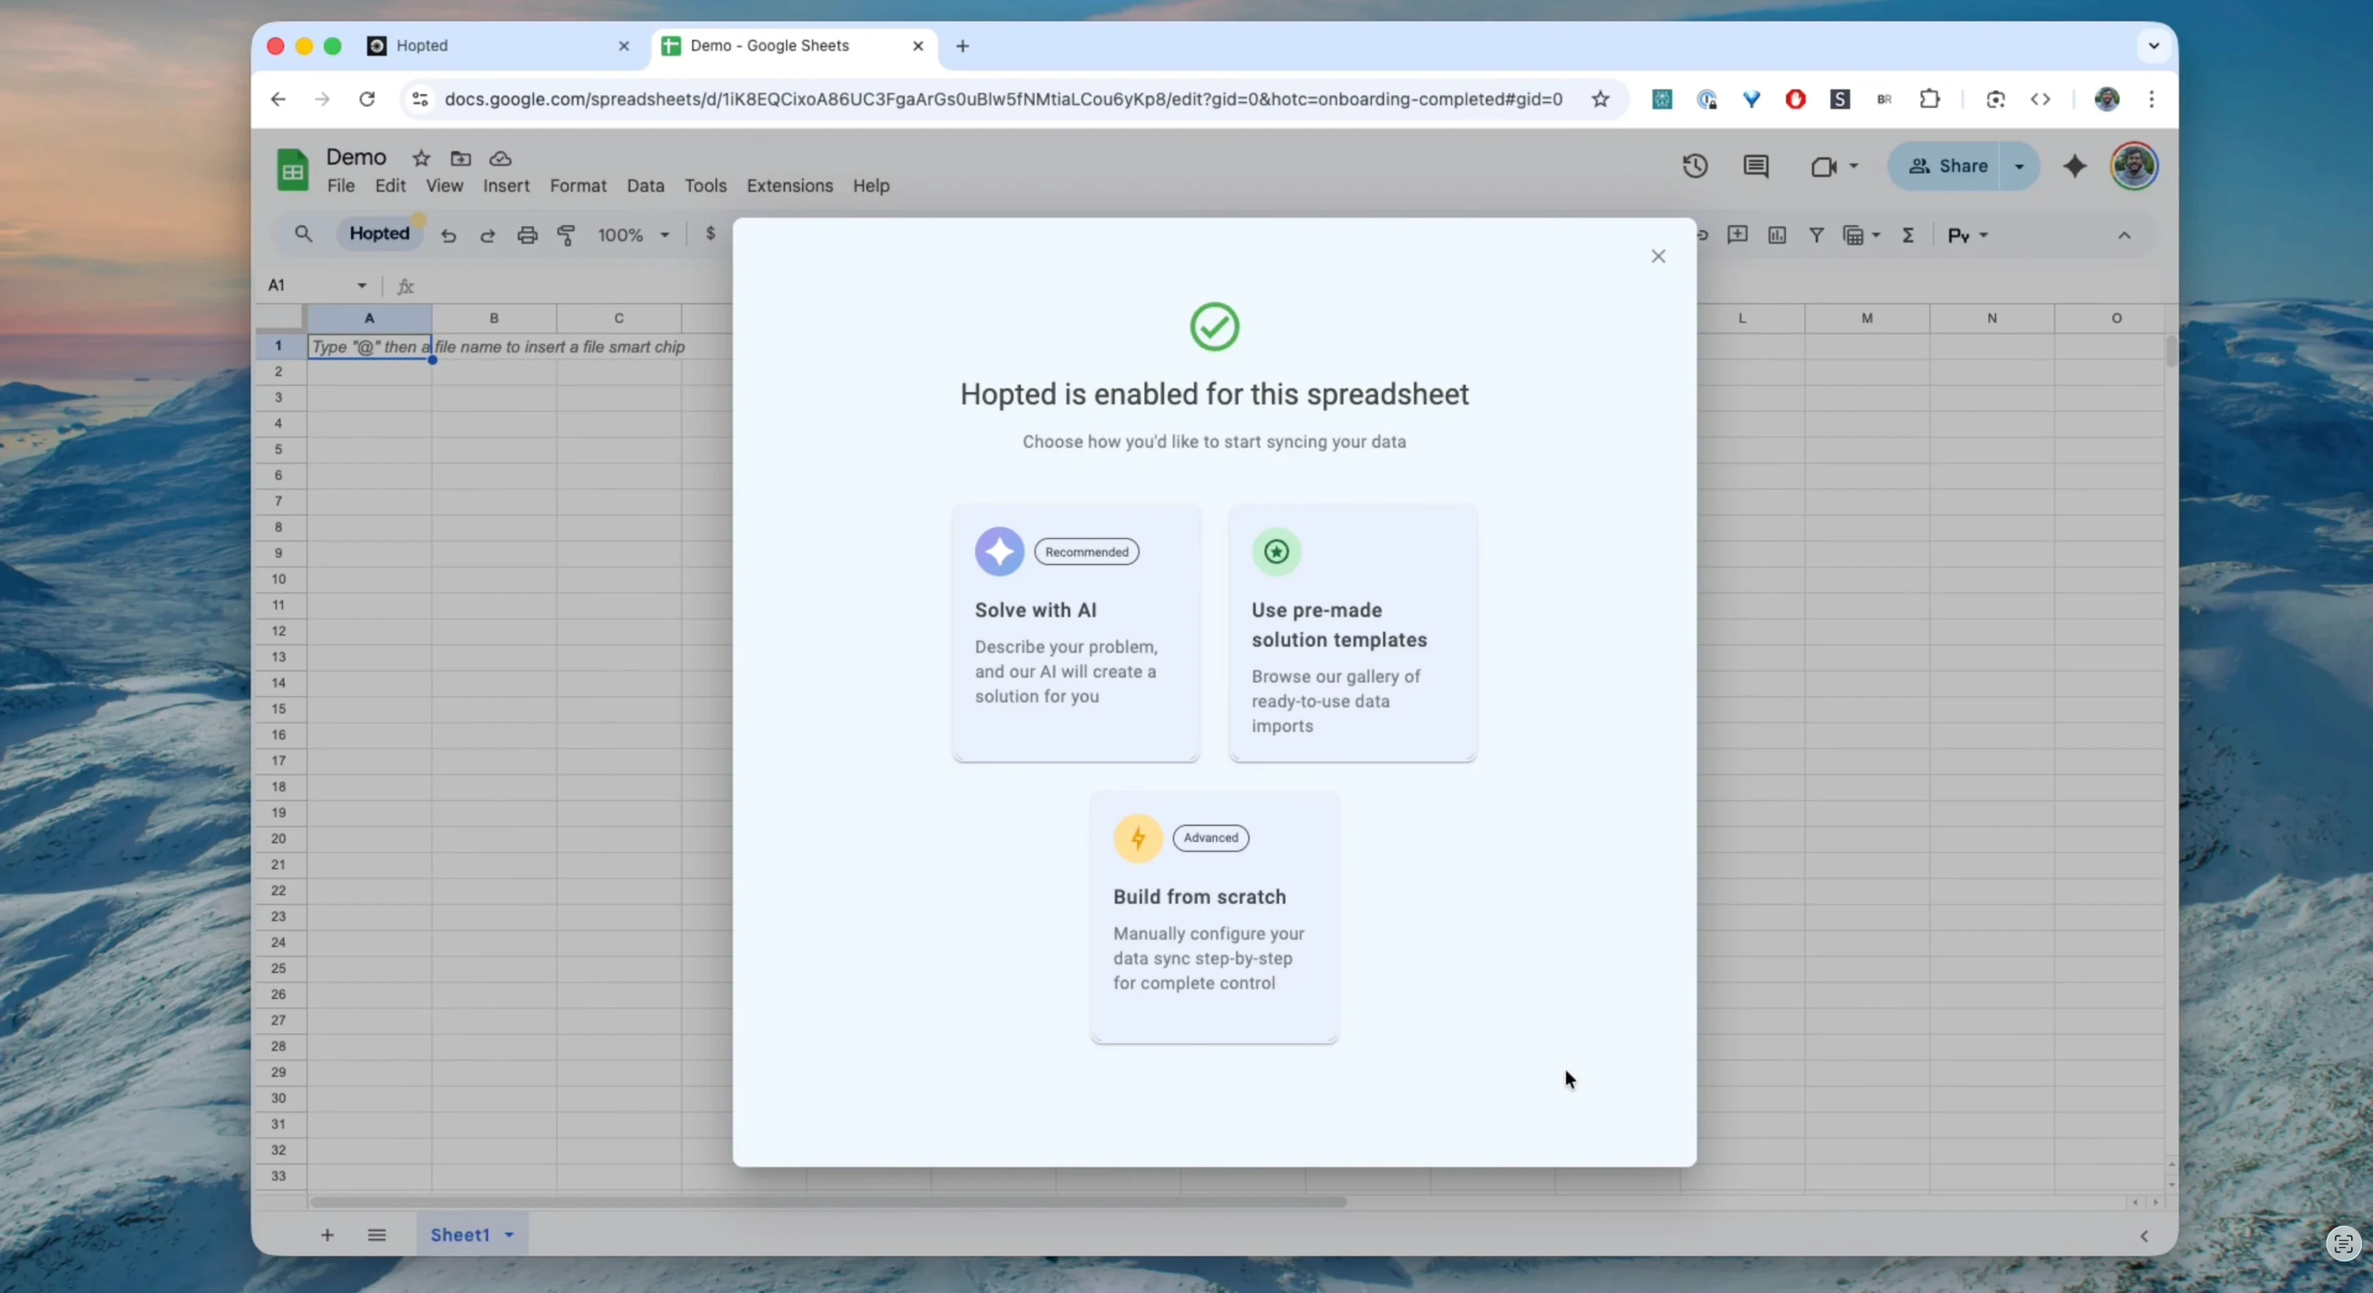Image resolution: width=2373 pixels, height=1293 pixels.
Task: Close the Hopted enabled dialog
Action: [x=1658, y=257]
